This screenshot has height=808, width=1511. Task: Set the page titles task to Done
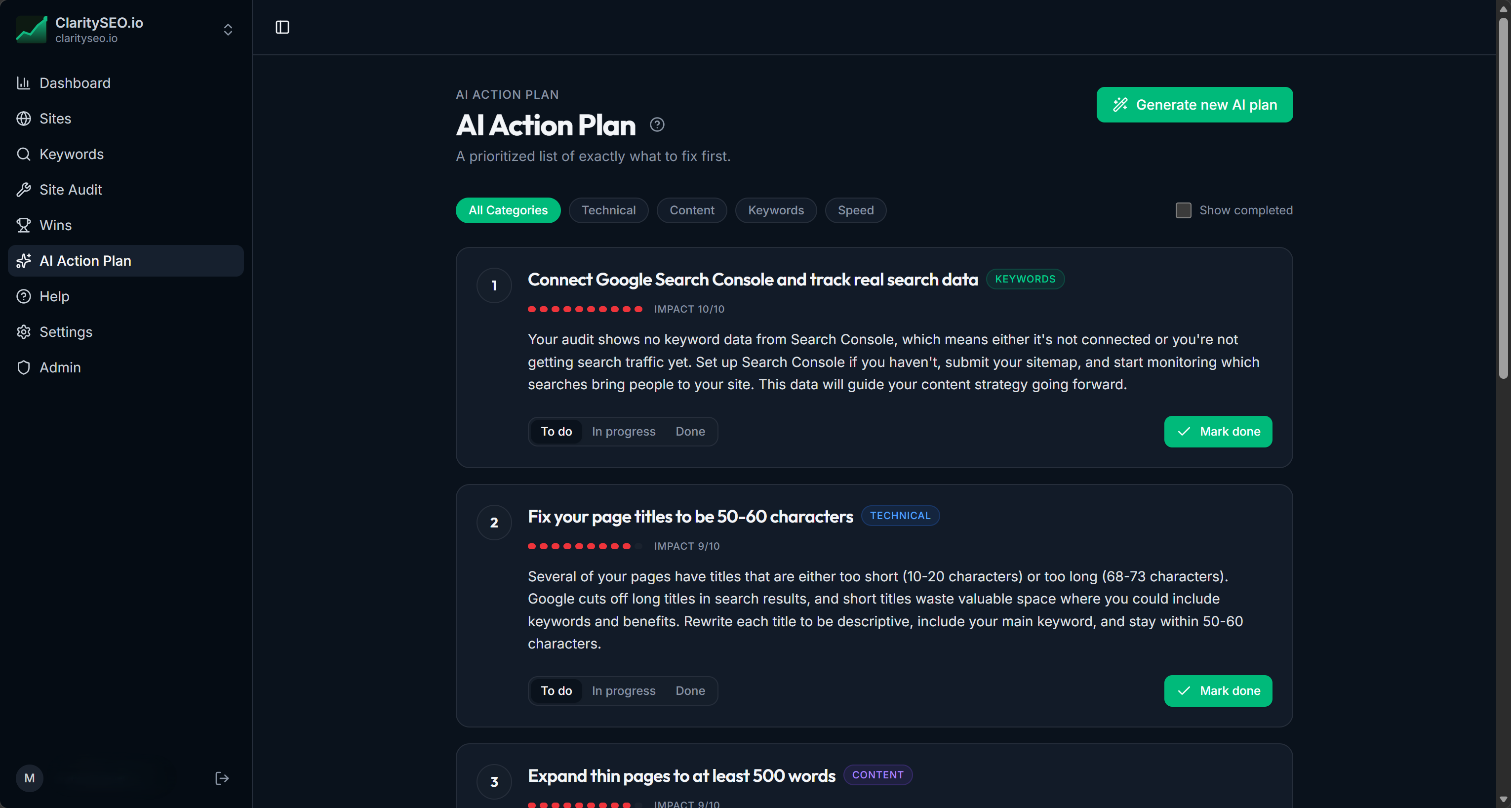(690, 690)
